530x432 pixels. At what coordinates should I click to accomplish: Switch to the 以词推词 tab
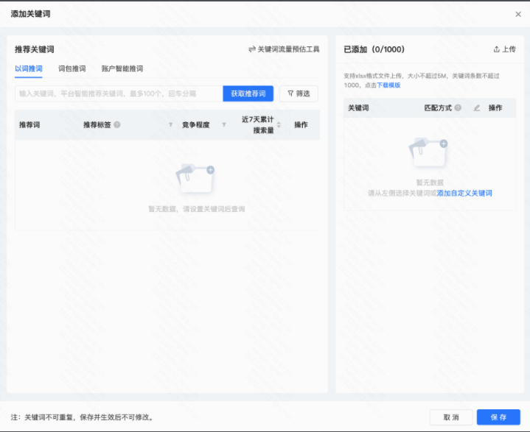tap(29, 68)
